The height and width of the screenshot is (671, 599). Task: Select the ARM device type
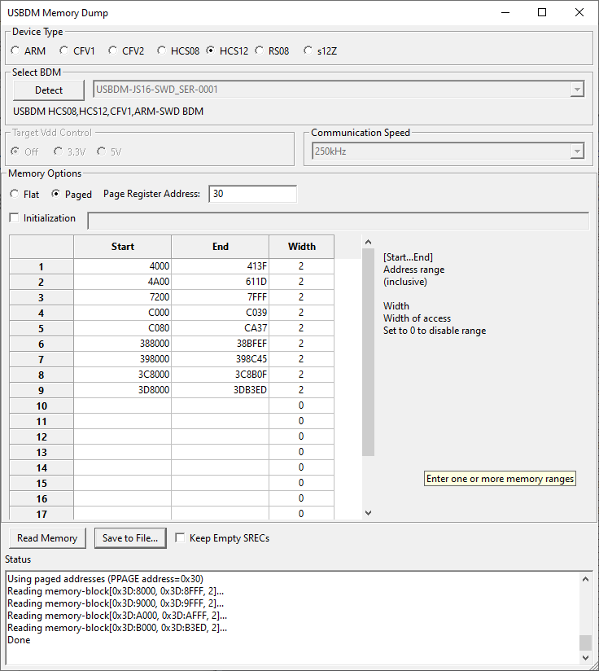(x=28, y=51)
